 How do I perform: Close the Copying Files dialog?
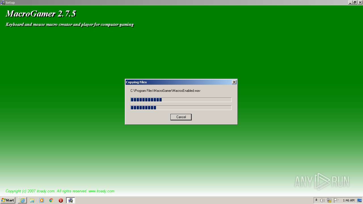[x=234, y=82]
